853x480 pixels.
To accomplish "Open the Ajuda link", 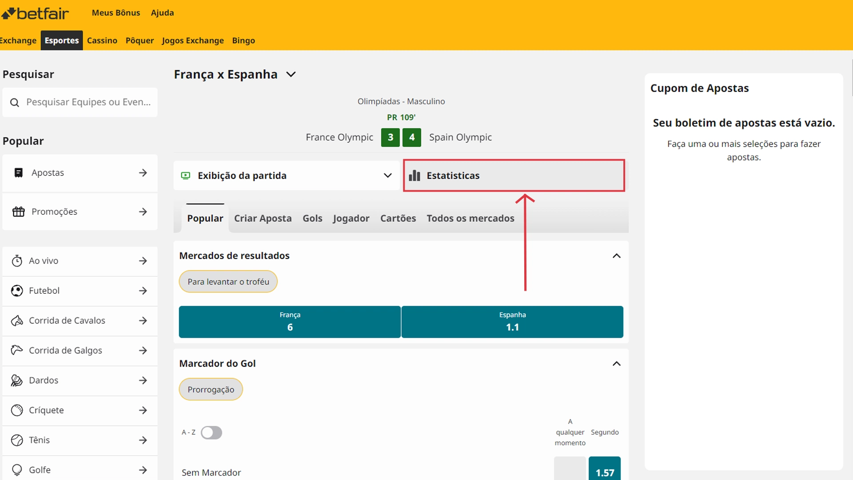I will [162, 13].
